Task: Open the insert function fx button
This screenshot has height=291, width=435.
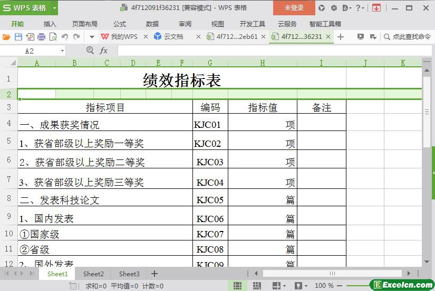Action: [x=103, y=51]
